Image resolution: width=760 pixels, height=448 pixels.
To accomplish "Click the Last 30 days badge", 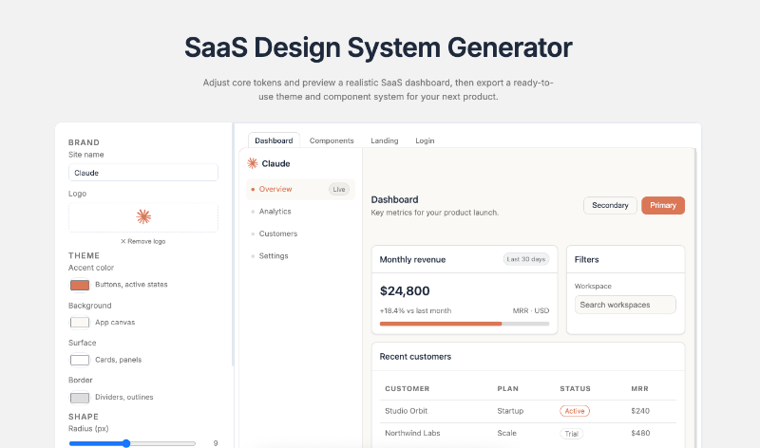I will [526, 259].
